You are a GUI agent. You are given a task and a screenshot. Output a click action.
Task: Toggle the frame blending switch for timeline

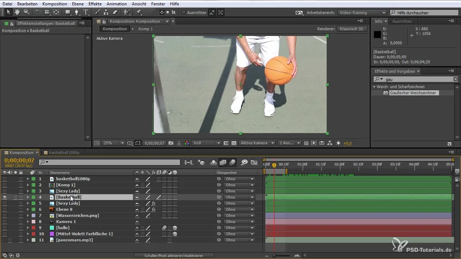click(223, 163)
